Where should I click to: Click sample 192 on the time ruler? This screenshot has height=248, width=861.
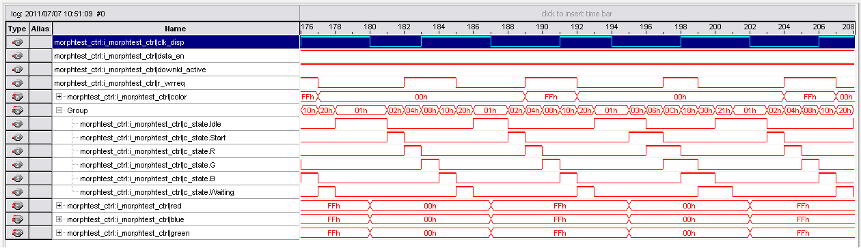pyautogui.click(x=577, y=27)
